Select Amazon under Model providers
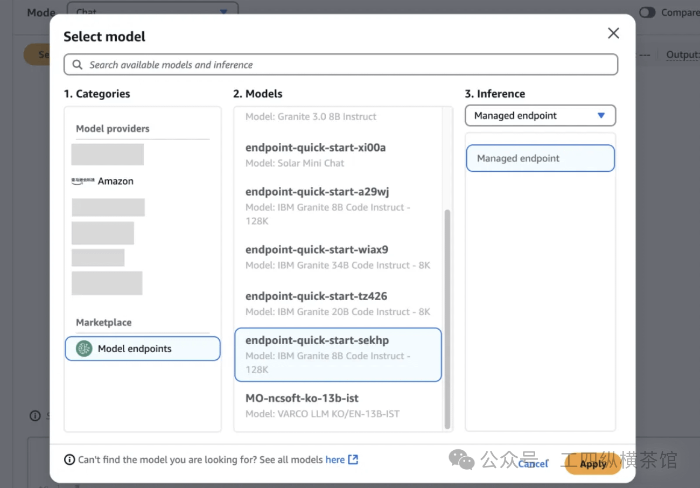This screenshot has width=700, height=488. pos(115,181)
